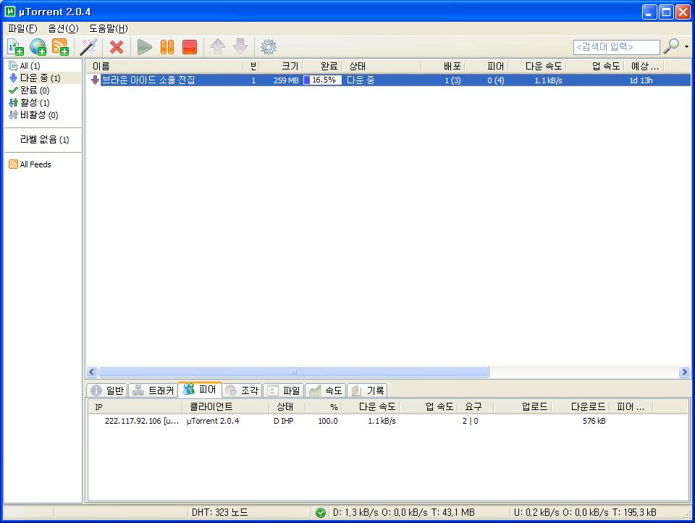Sort by 완료 column header
Viewport: 695px width, 523px height.
(x=322, y=67)
